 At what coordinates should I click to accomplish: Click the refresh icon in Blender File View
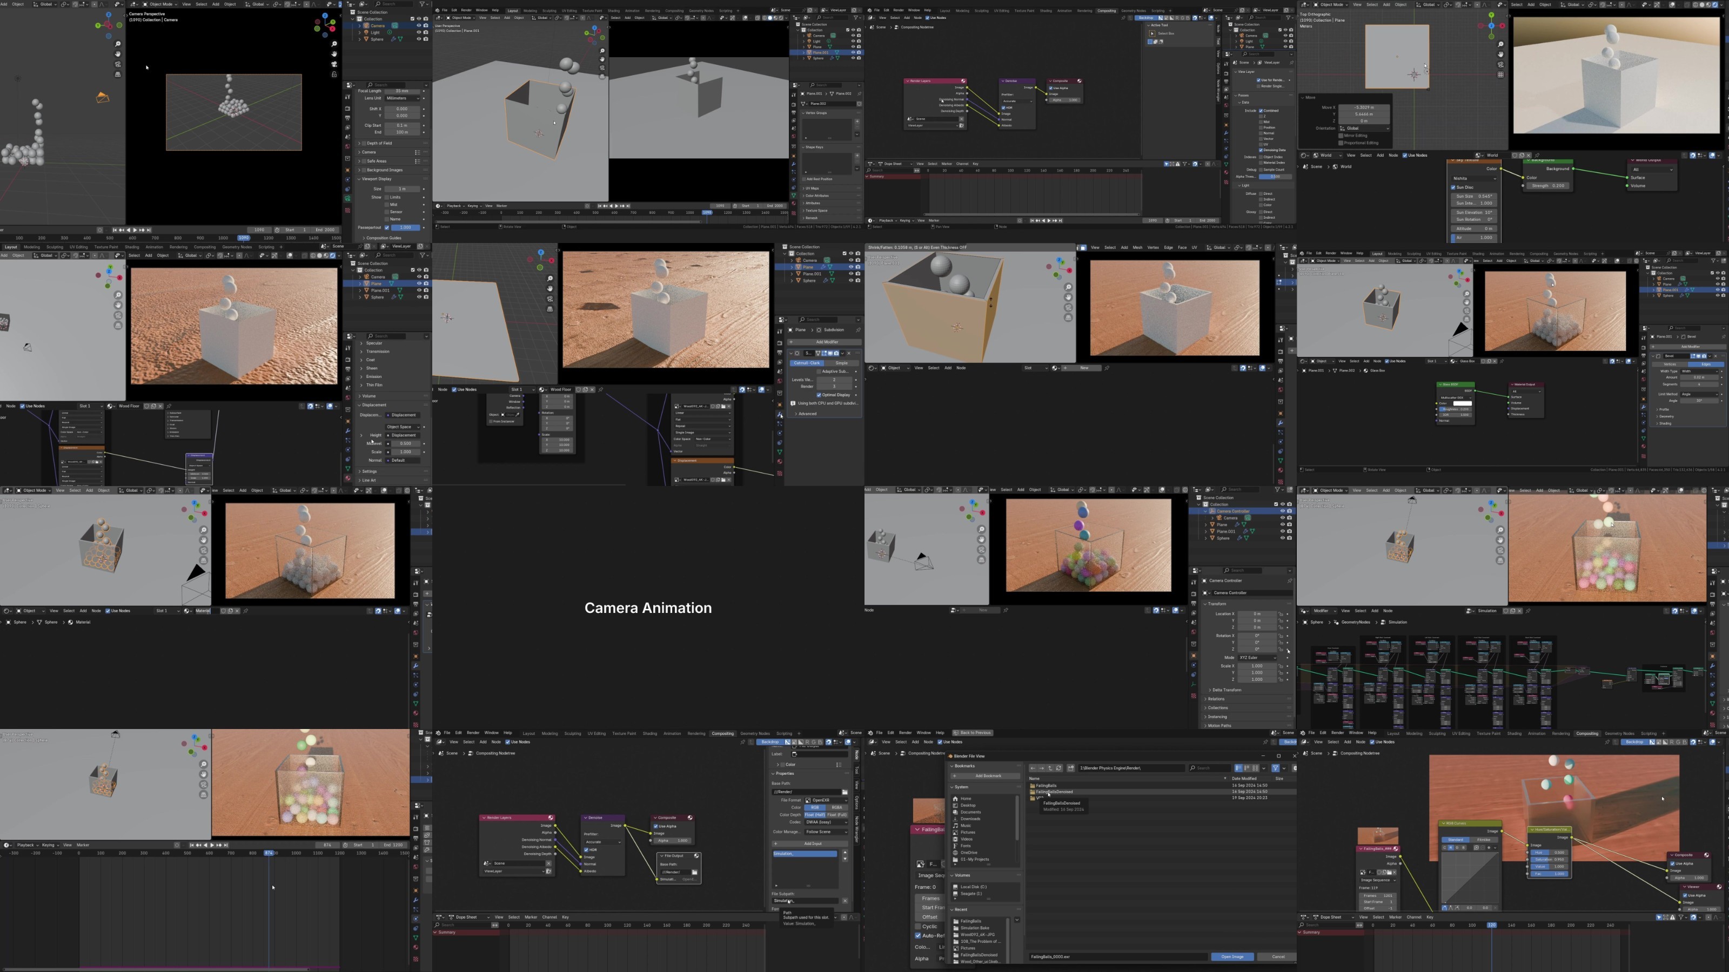(1058, 769)
